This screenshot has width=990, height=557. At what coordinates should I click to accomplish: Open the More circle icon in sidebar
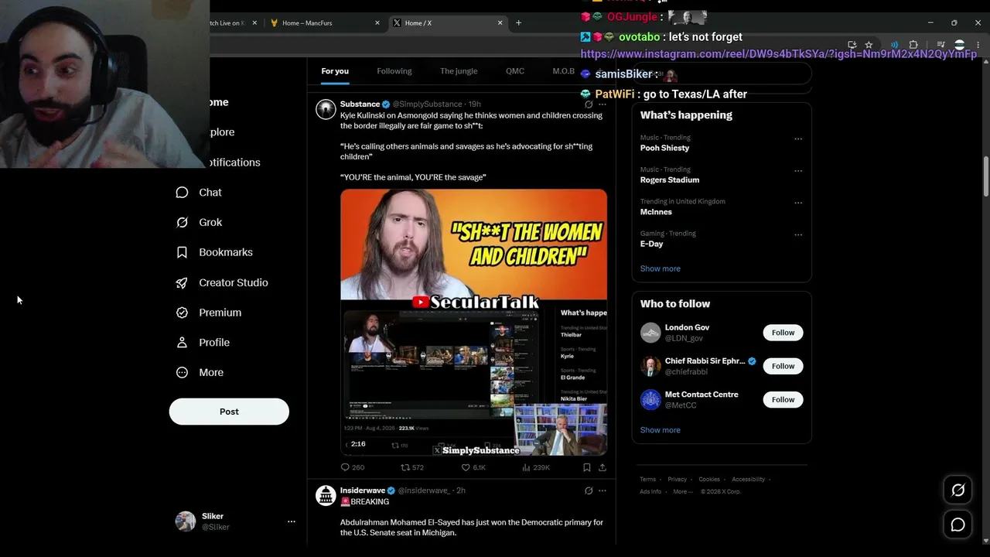point(182,373)
